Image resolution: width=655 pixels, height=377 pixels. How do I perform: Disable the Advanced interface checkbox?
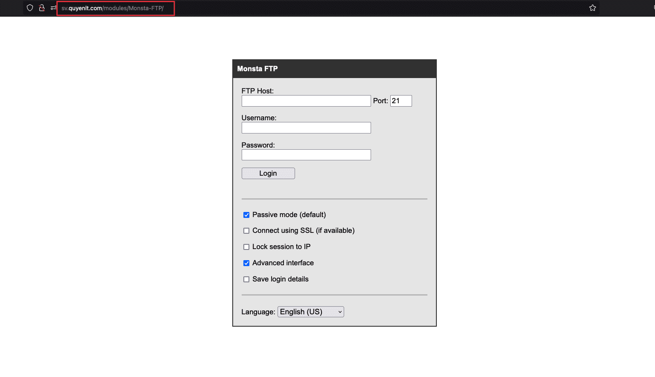pyautogui.click(x=246, y=263)
